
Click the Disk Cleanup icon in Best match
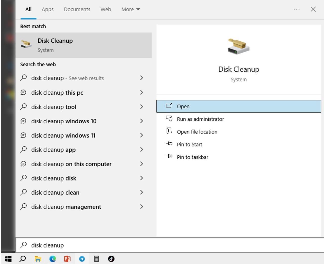point(26,45)
